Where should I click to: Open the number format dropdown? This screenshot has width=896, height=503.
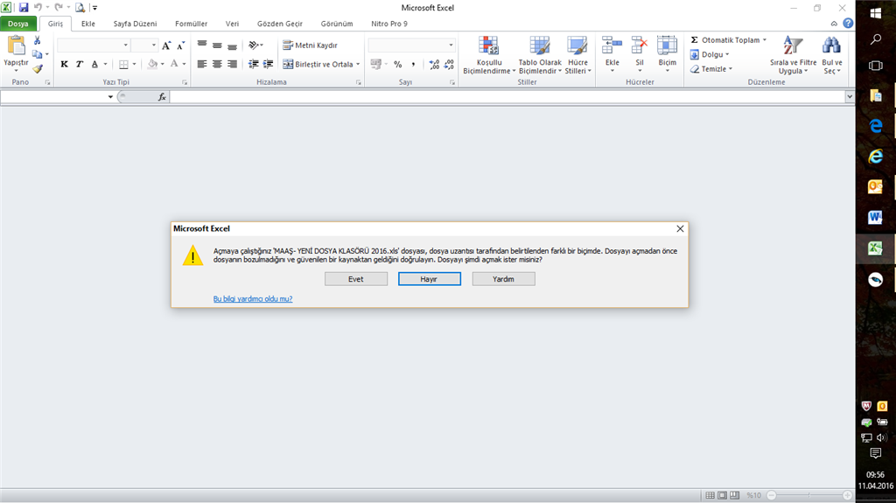[451, 45]
